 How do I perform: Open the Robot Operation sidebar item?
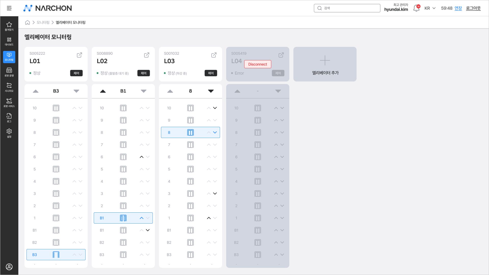click(9, 72)
